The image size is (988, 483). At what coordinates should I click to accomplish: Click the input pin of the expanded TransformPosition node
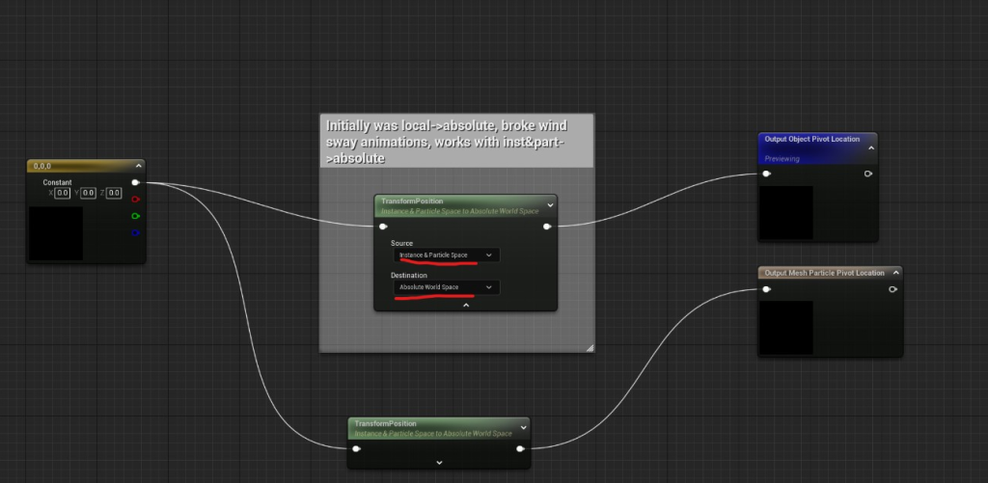384,228
